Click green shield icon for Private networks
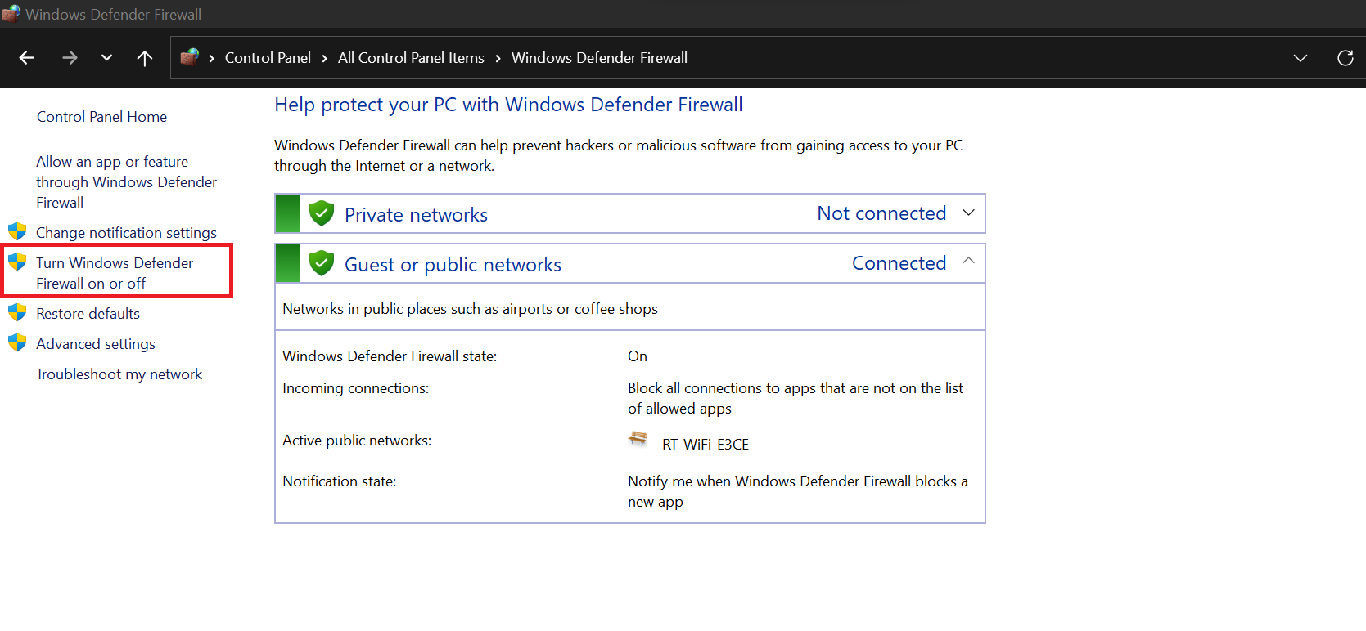 pos(322,213)
